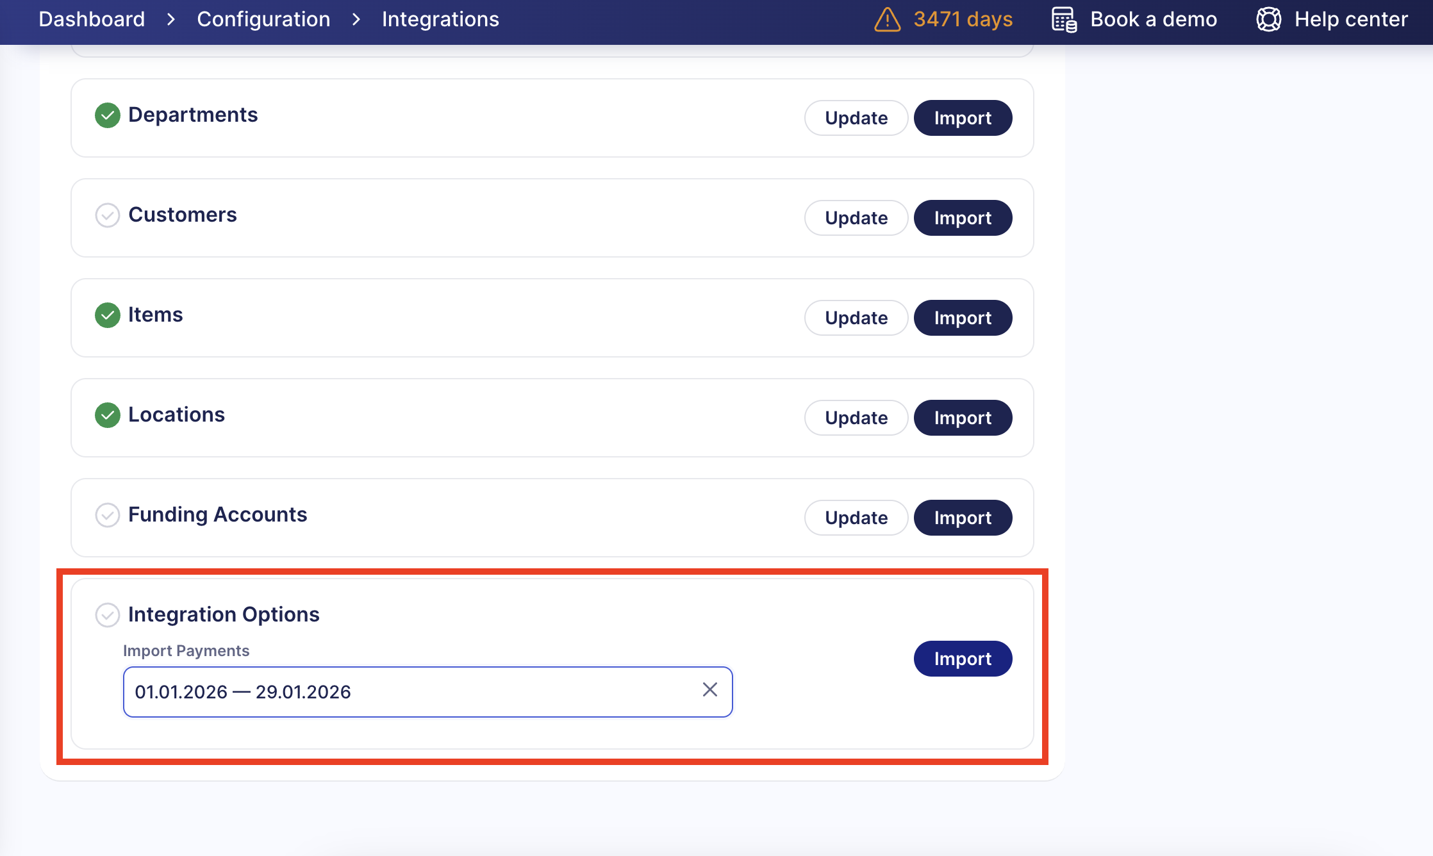Click the 3471 days trial notice
This screenshot has height=856, width=1433.
point(963,19)
